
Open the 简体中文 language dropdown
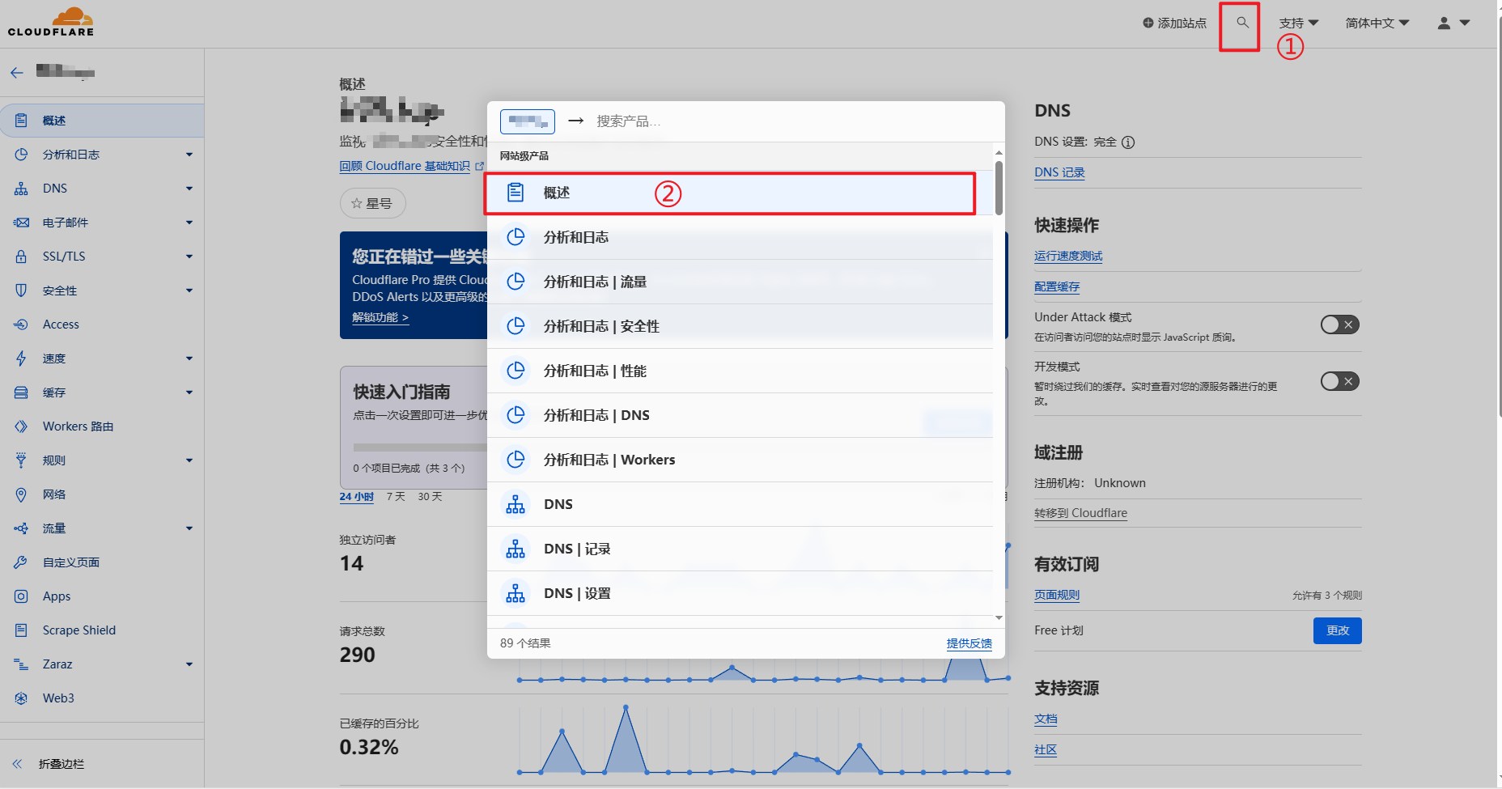(1377, 23)
